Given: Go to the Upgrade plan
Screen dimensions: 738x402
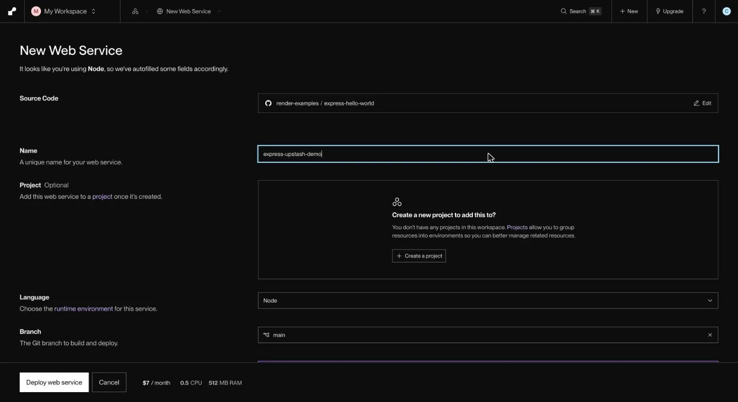Looking at the screenshot, I should [x=670, y=11].
